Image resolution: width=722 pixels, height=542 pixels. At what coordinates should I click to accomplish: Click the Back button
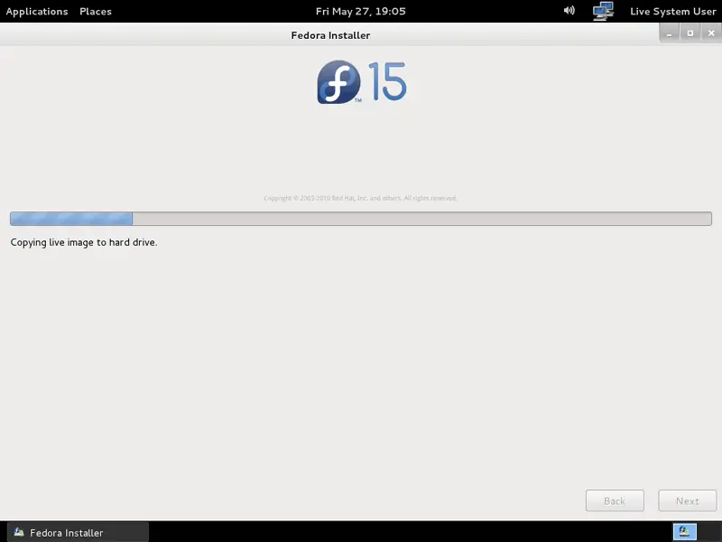(615, 500)
